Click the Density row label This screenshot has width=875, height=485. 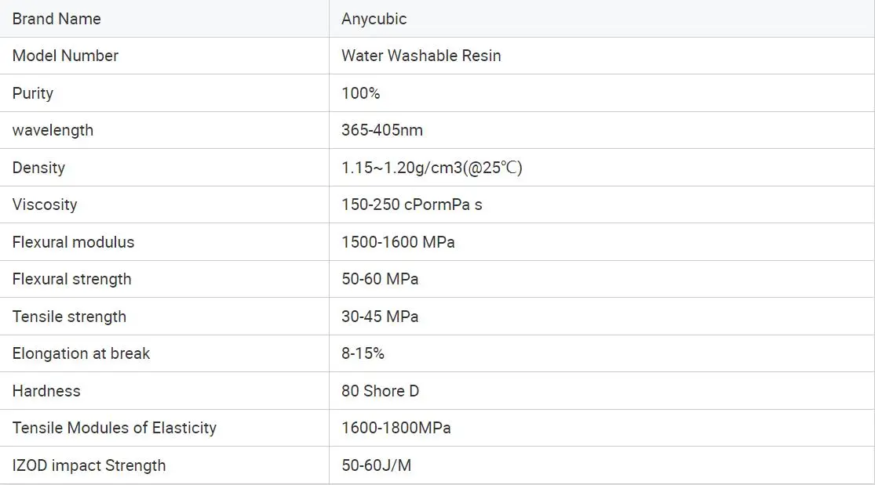tap(38, 168)
